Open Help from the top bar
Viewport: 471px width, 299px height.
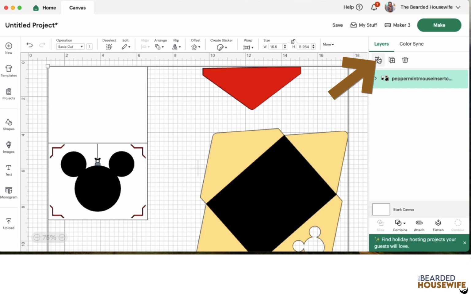[353, 7]
